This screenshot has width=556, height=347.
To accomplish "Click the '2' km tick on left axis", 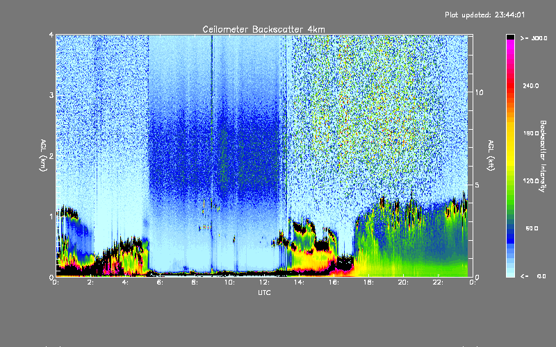I will click(51, 156).
